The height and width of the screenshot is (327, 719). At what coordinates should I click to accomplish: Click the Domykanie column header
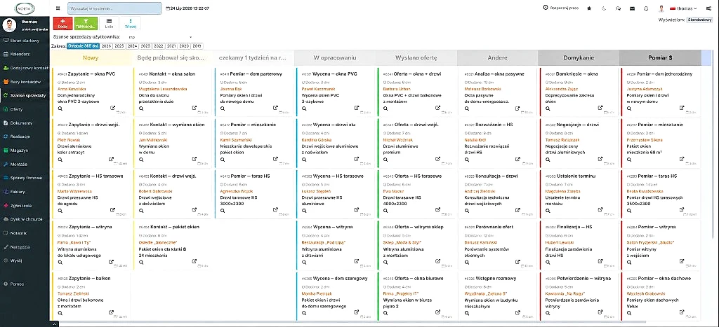pyautogui.click(x=579, y=57)
